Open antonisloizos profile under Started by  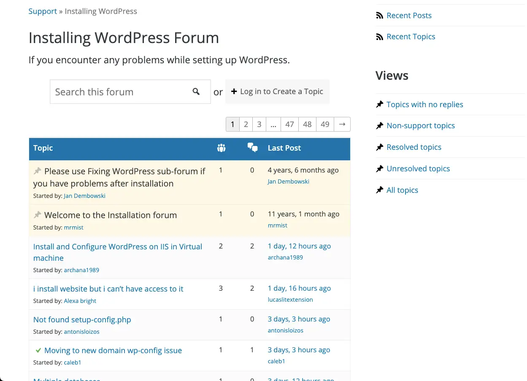(82, 332)
